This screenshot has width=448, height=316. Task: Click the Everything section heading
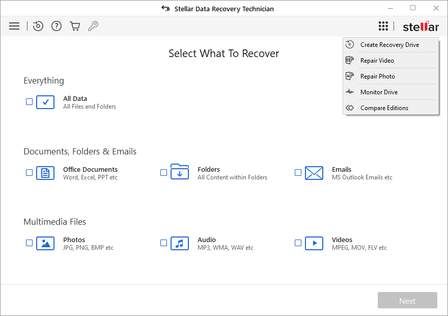coord(44,81)
